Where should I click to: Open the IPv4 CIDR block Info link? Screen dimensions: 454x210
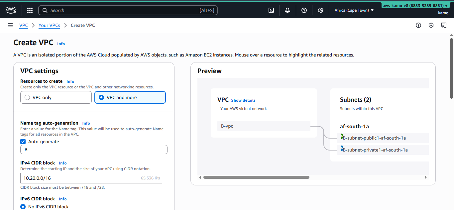[x=63, y=163]
